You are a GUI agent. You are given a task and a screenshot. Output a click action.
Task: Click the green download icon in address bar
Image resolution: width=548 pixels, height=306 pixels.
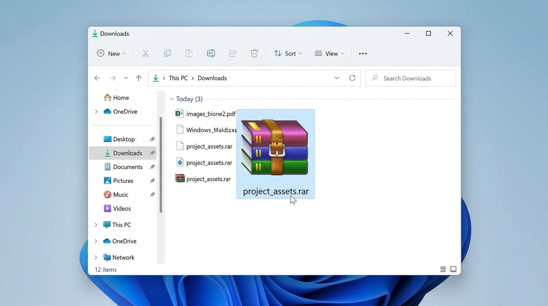point(156,78)
